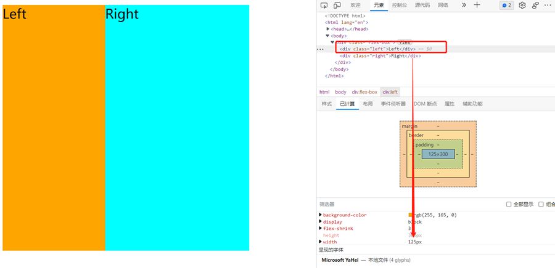
Task: Click the orange background-color swatch
Action: tap(411, 215)
